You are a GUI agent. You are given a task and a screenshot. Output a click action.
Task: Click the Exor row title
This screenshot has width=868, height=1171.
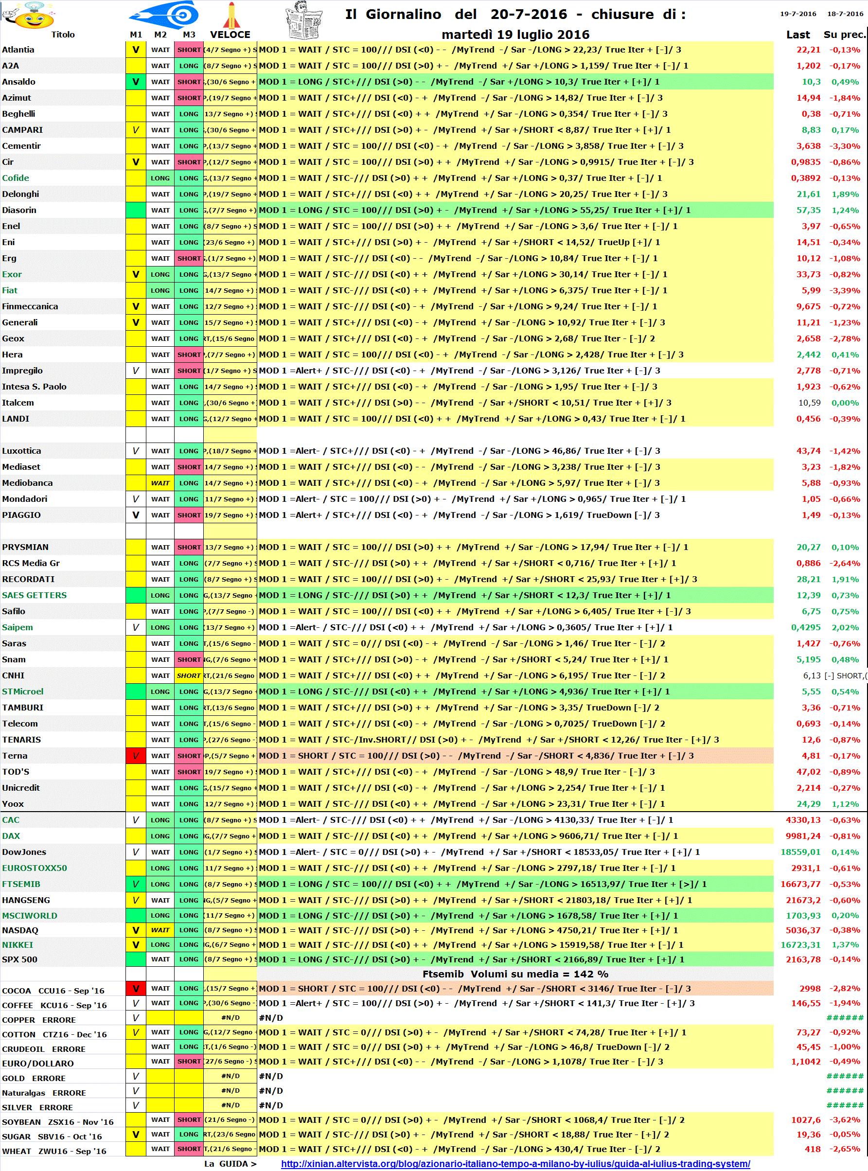(12, 274)
